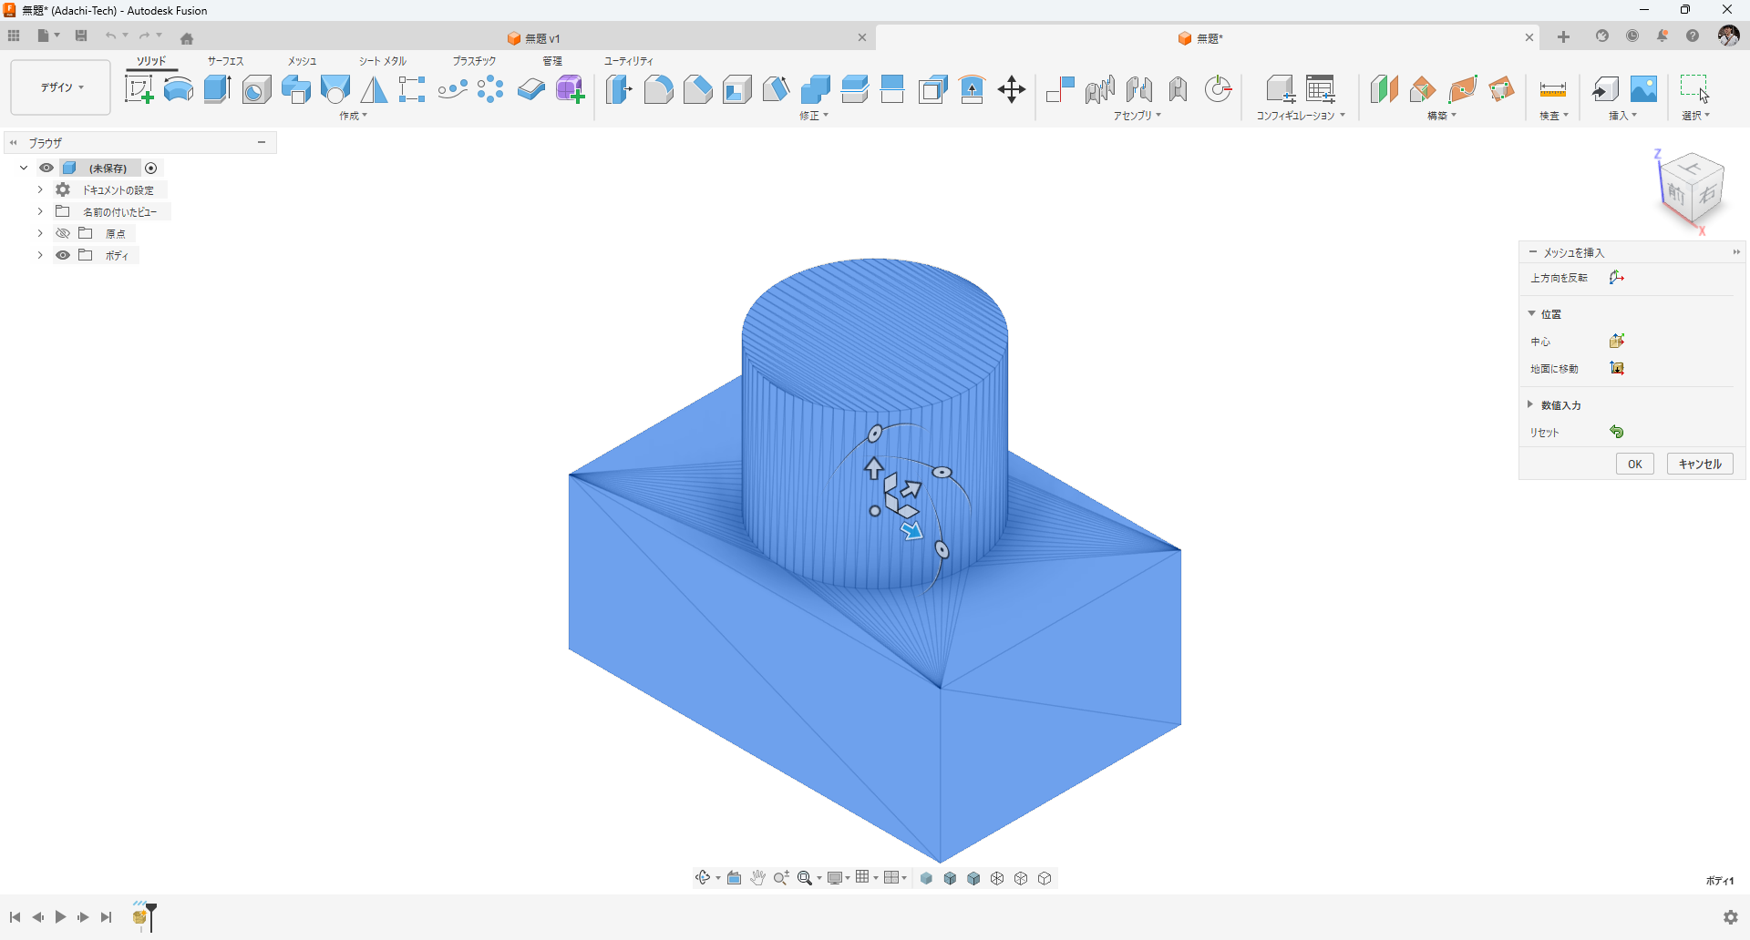Open the Drive Joints dial tool
1750x940 pixels.
(1218, 89)
